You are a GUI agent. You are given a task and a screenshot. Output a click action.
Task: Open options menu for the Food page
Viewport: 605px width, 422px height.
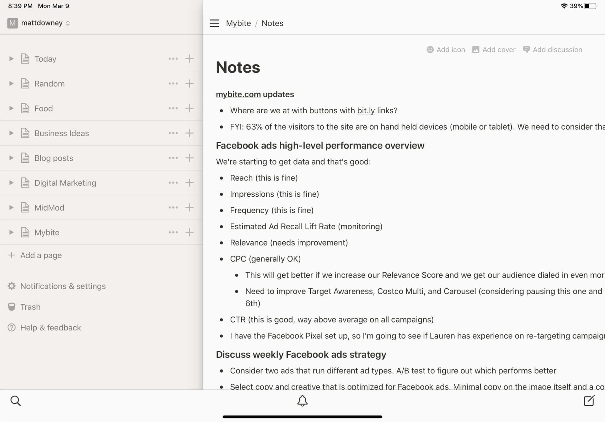(173, 108)
